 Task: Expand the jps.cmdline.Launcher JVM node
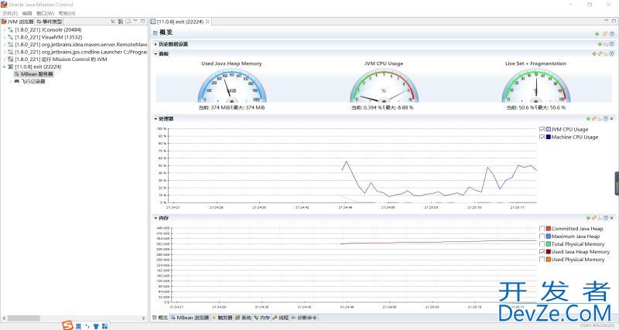pos(5,52)
